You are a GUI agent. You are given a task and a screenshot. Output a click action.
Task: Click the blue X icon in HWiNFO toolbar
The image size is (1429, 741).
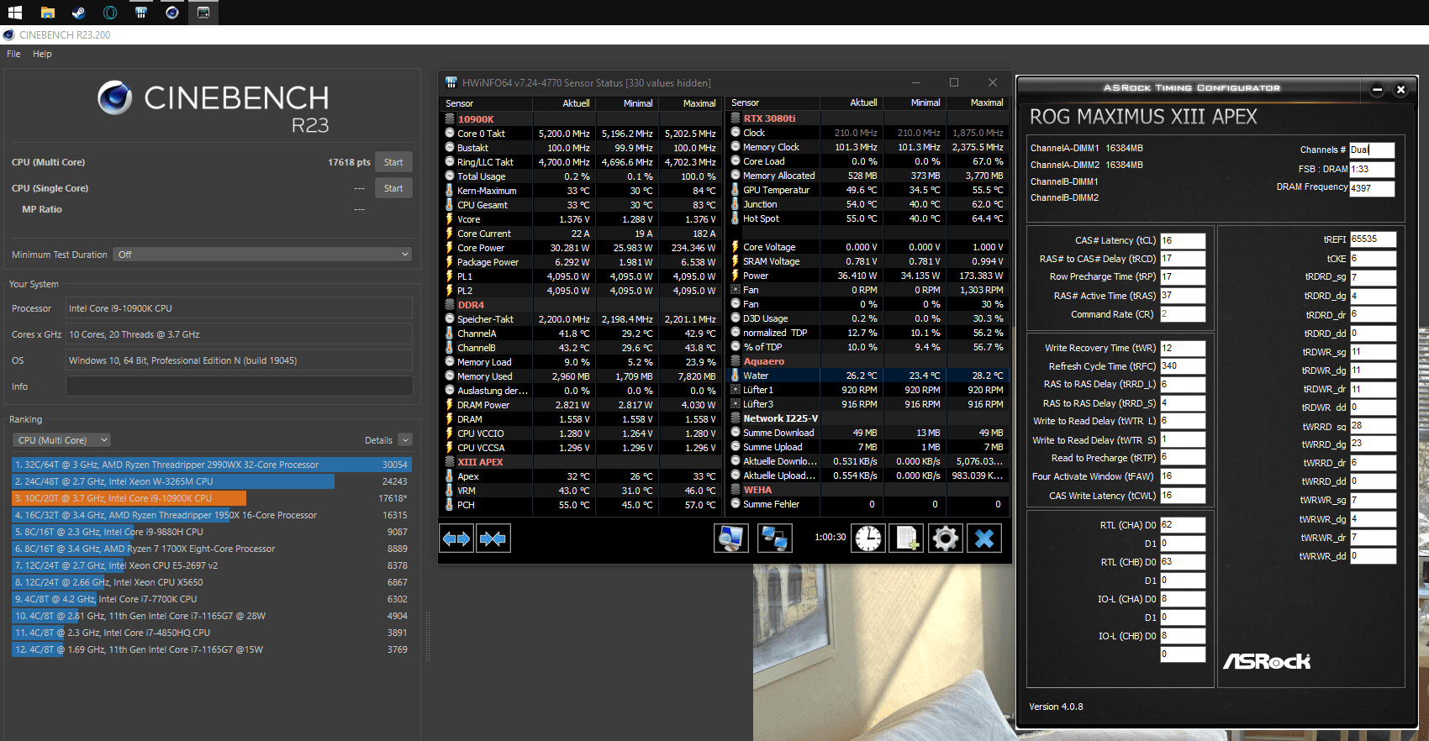984,539
